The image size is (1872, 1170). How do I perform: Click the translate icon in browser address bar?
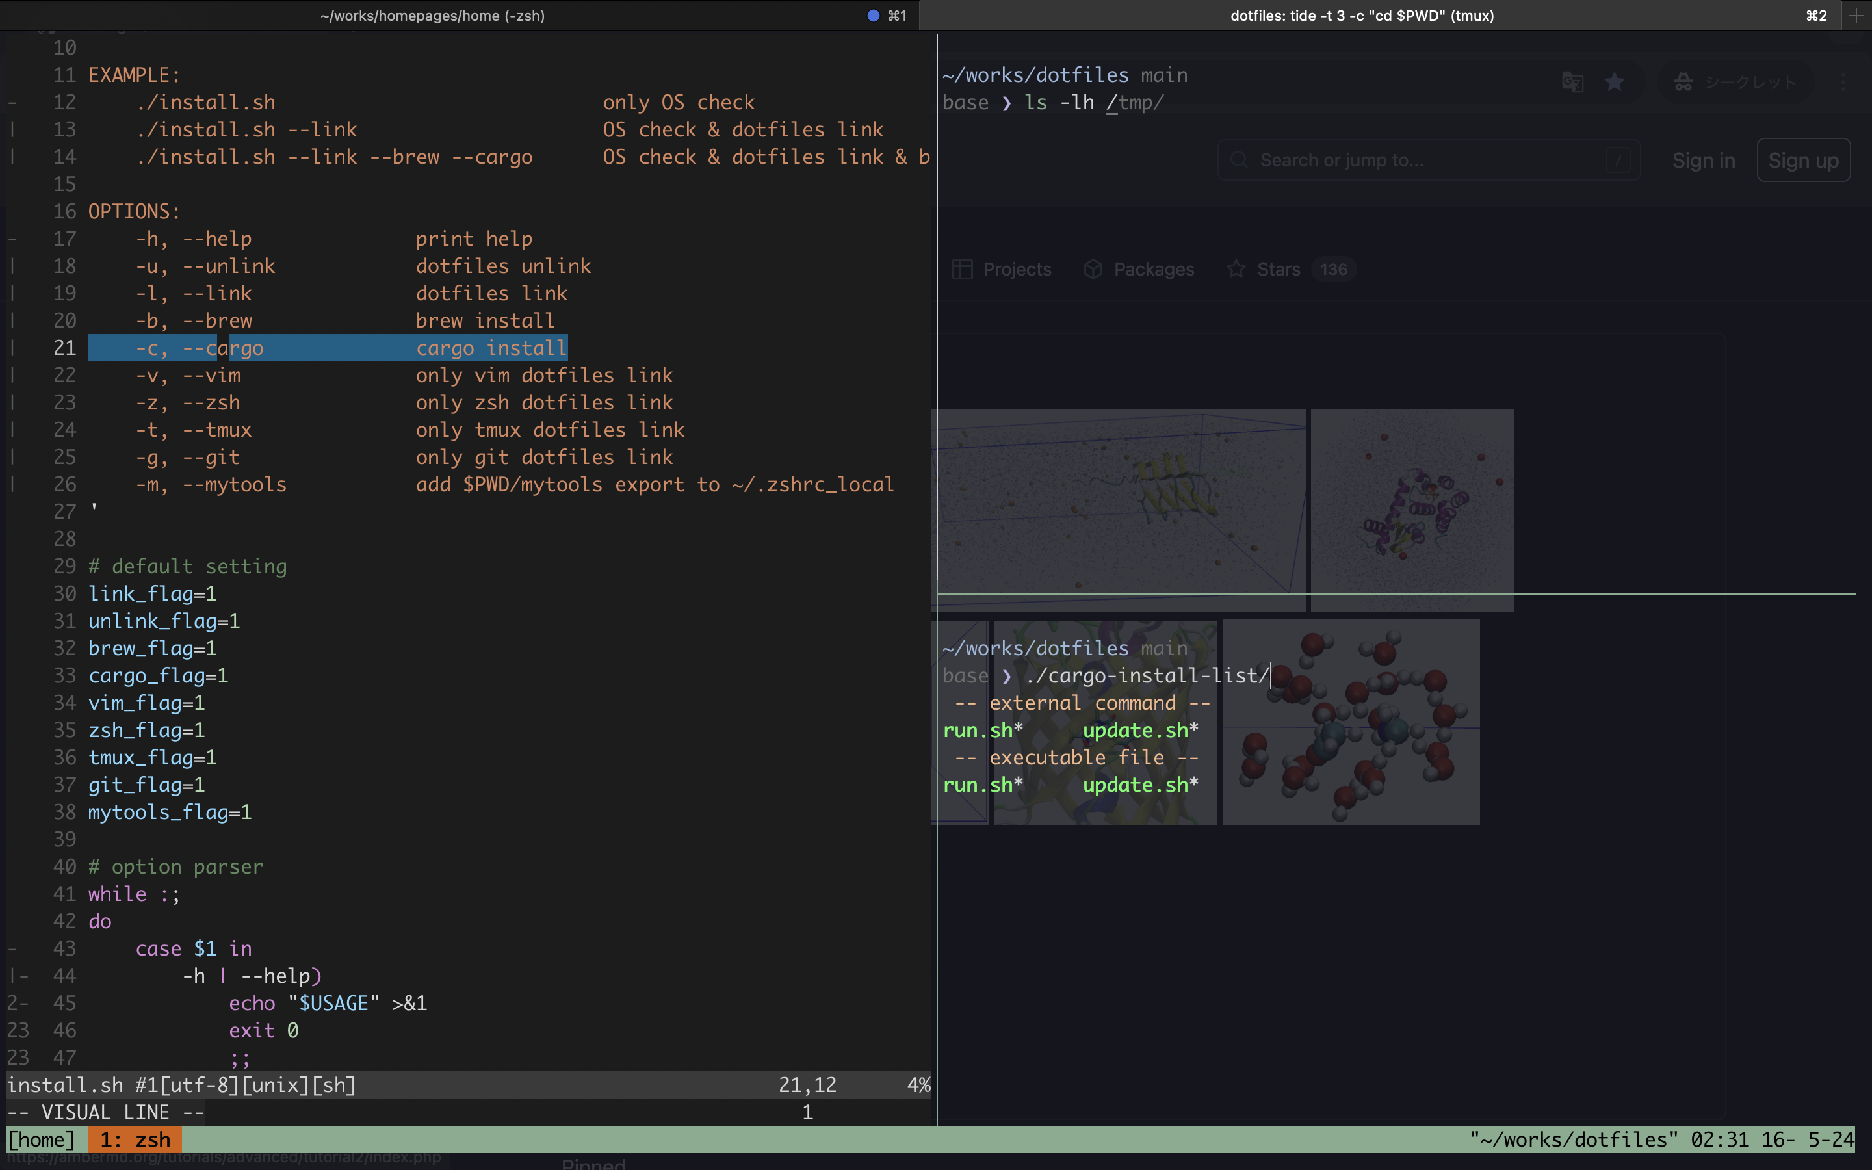pyautogui.click(x=1572, y=82)
